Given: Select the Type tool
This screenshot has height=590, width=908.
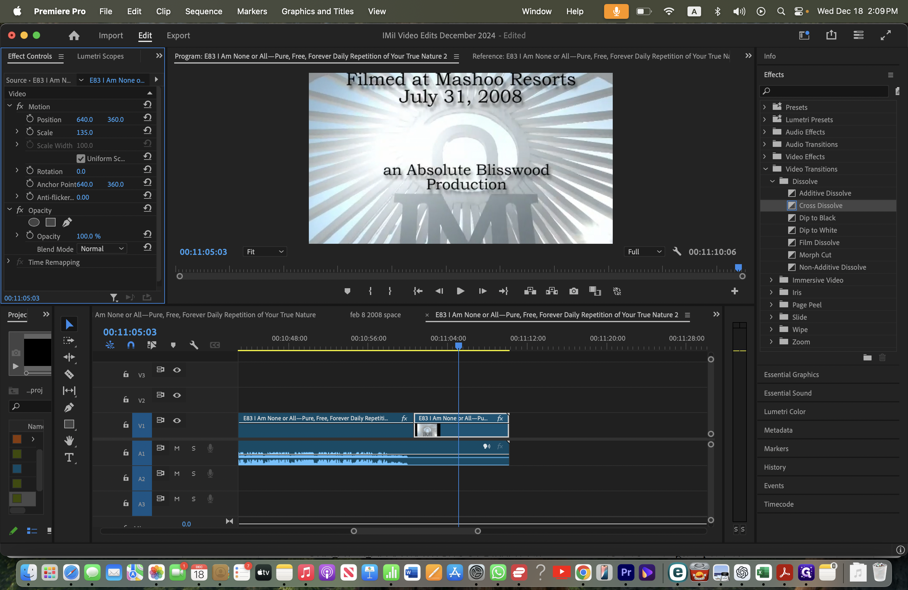Looking at the screenshot, I should point(69,457).
